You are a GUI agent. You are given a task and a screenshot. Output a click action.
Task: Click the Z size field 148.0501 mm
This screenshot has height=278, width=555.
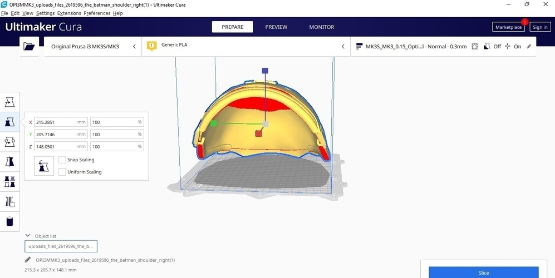click(61, 146)
